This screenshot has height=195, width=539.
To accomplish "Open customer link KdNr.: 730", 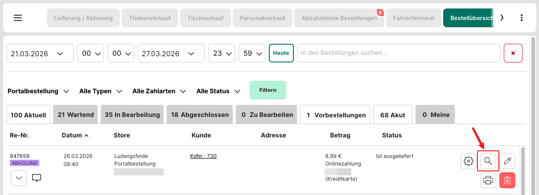I will point(203,156).
